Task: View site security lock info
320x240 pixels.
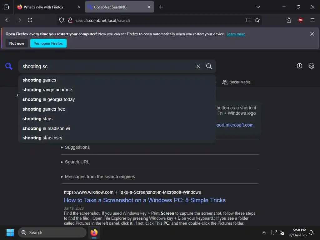Action: point(70,20)
